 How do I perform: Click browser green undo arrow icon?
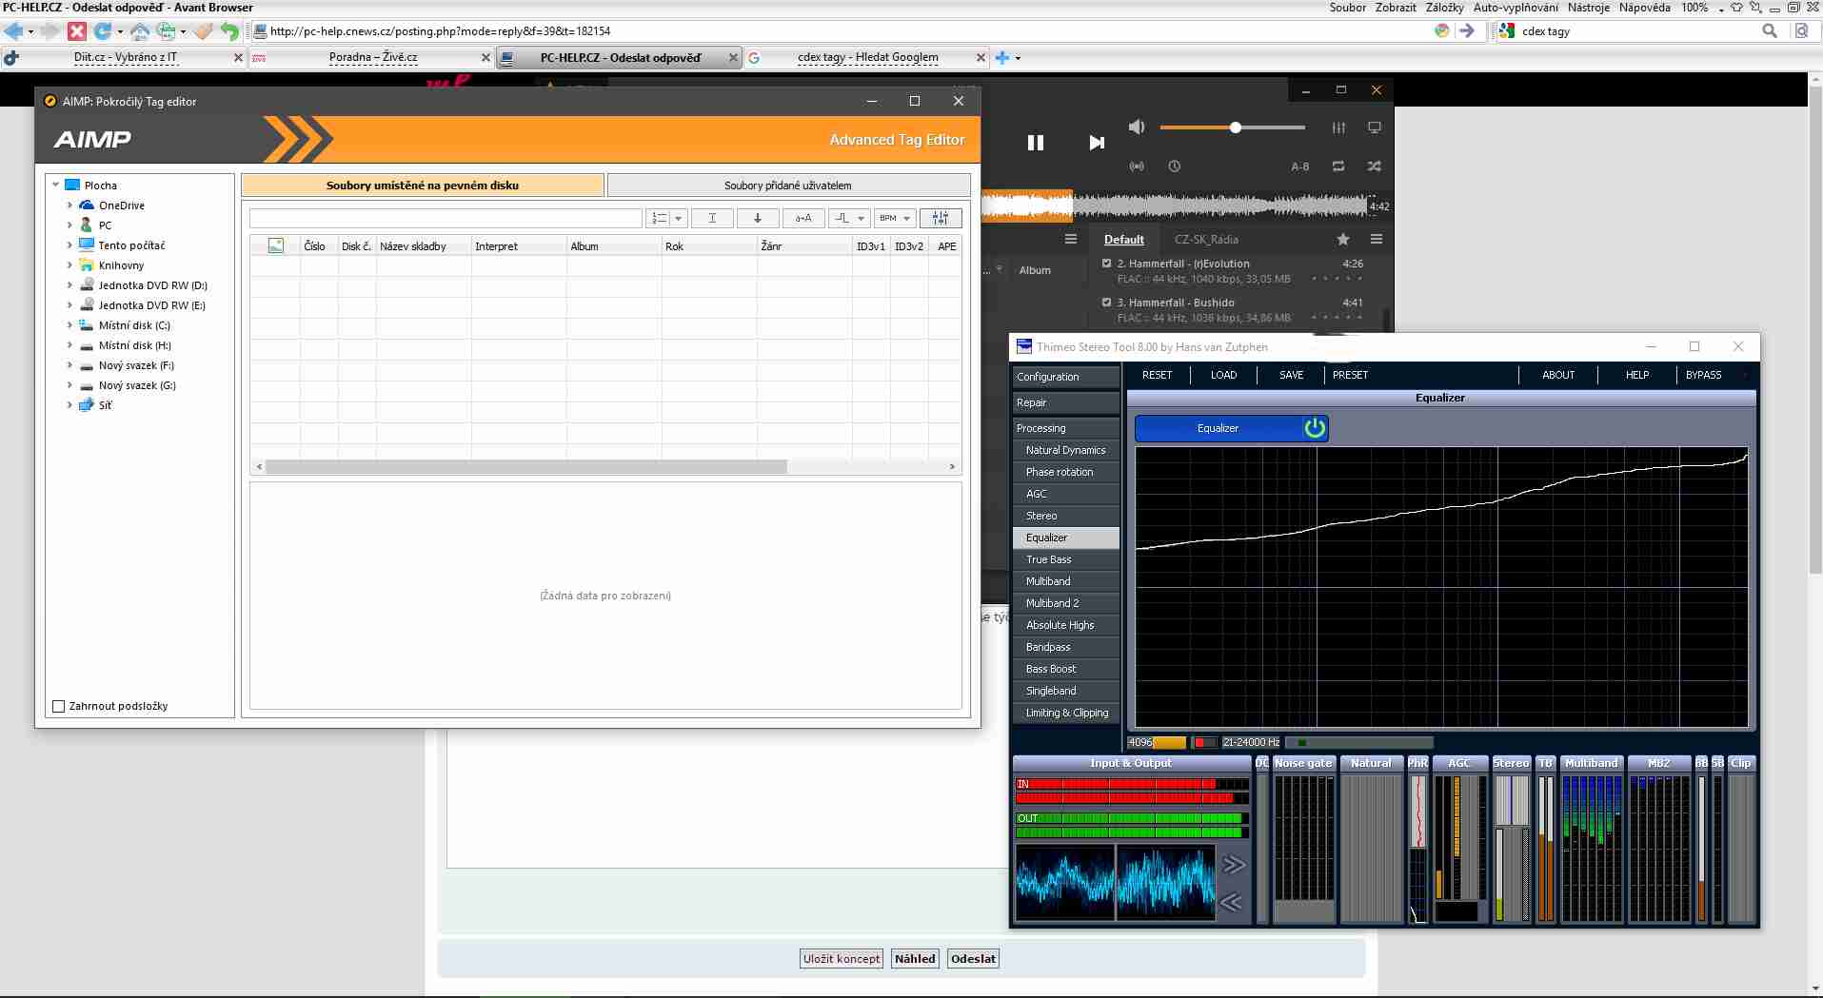pyautogui.click(x=229, y=31)
